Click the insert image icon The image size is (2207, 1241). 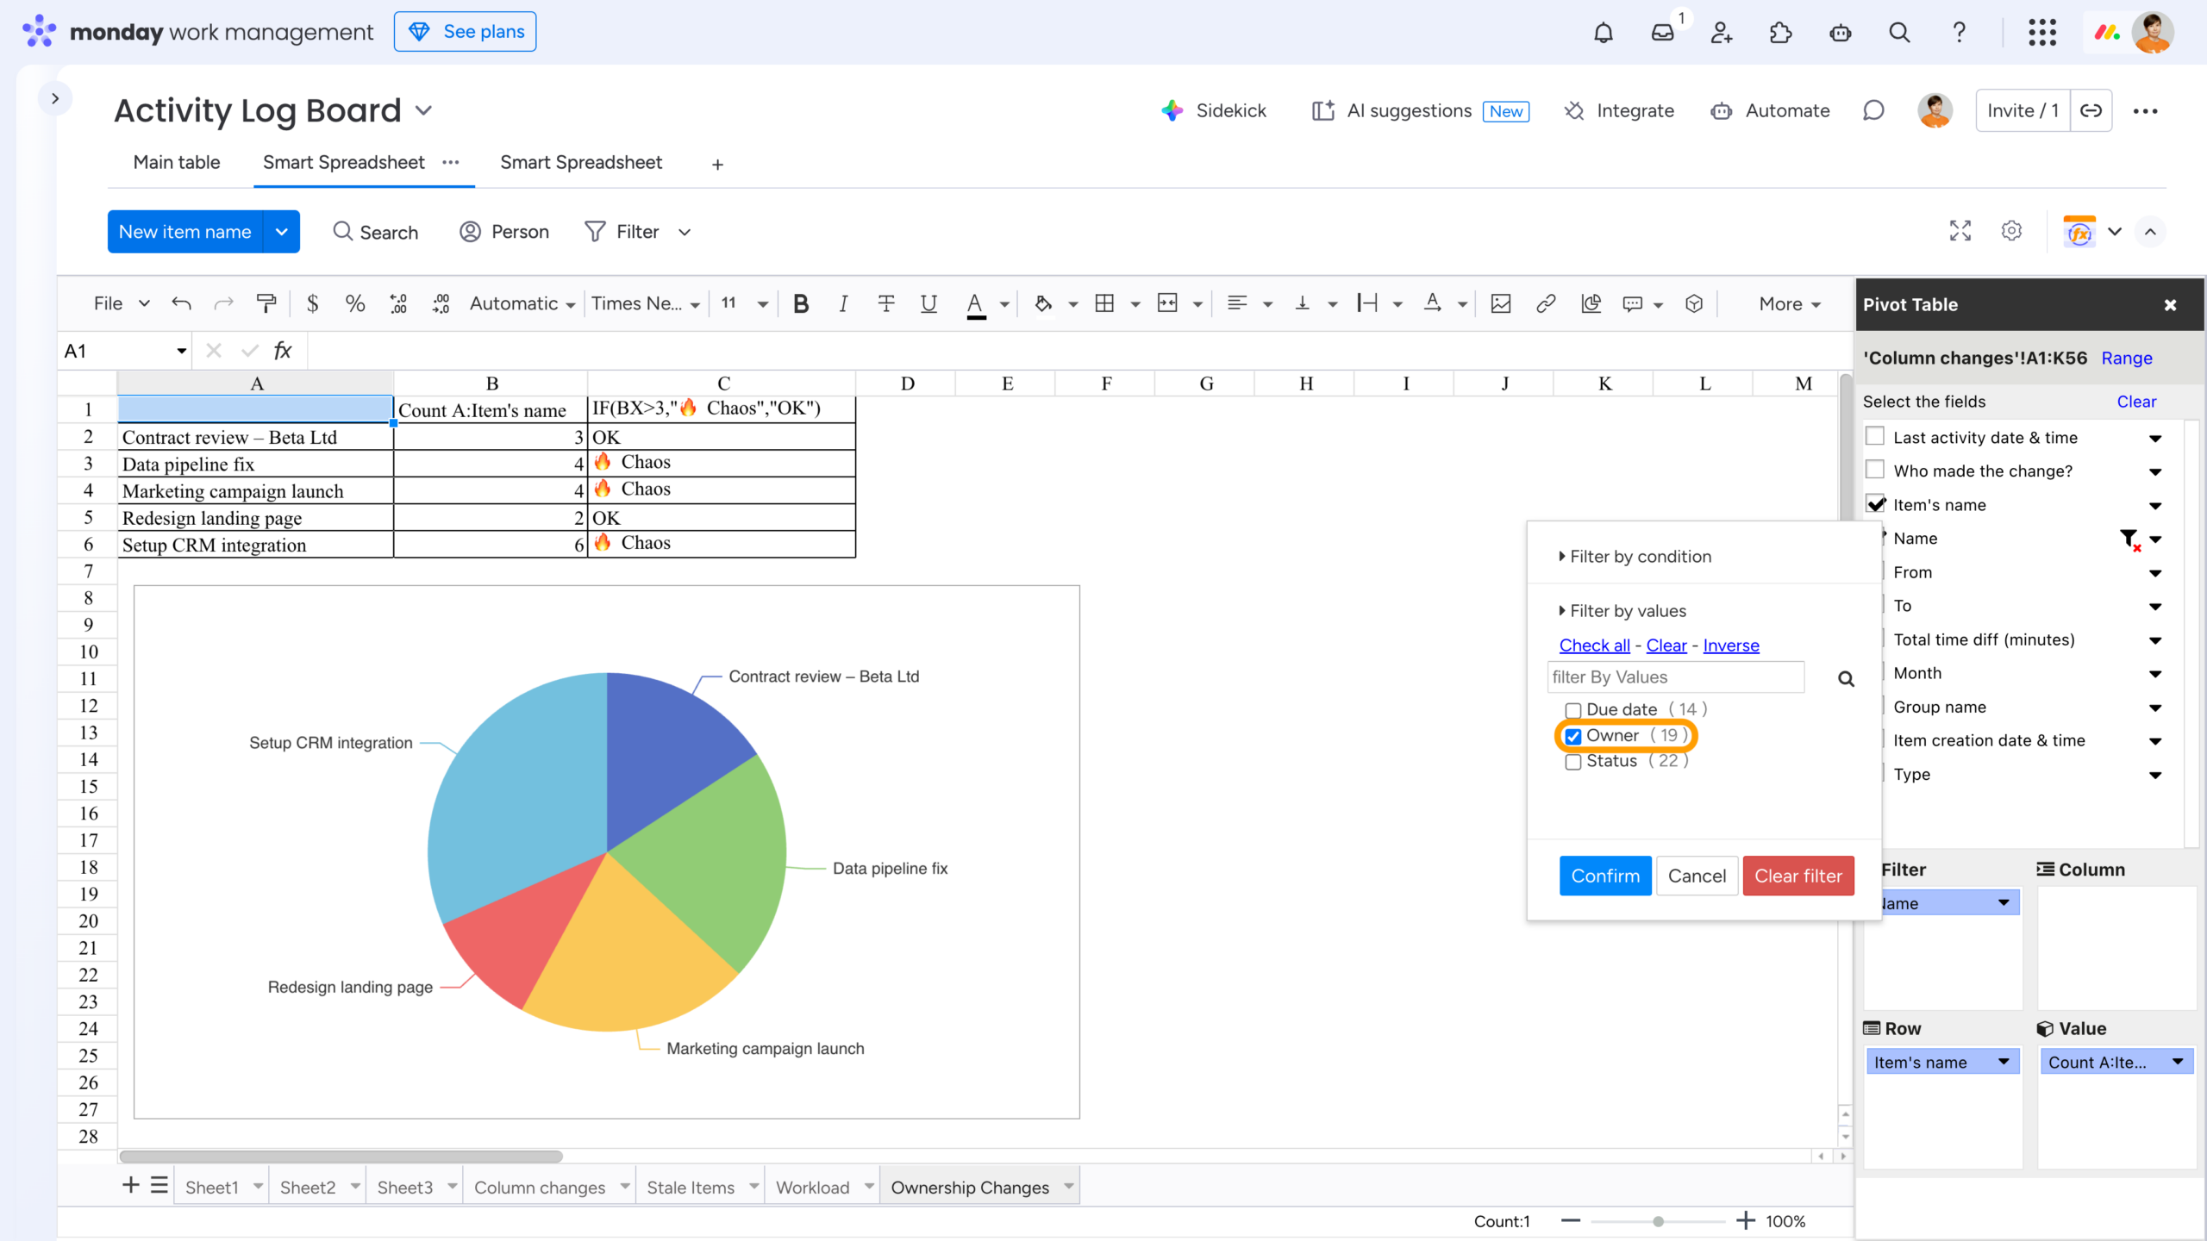coord(1501,303)
